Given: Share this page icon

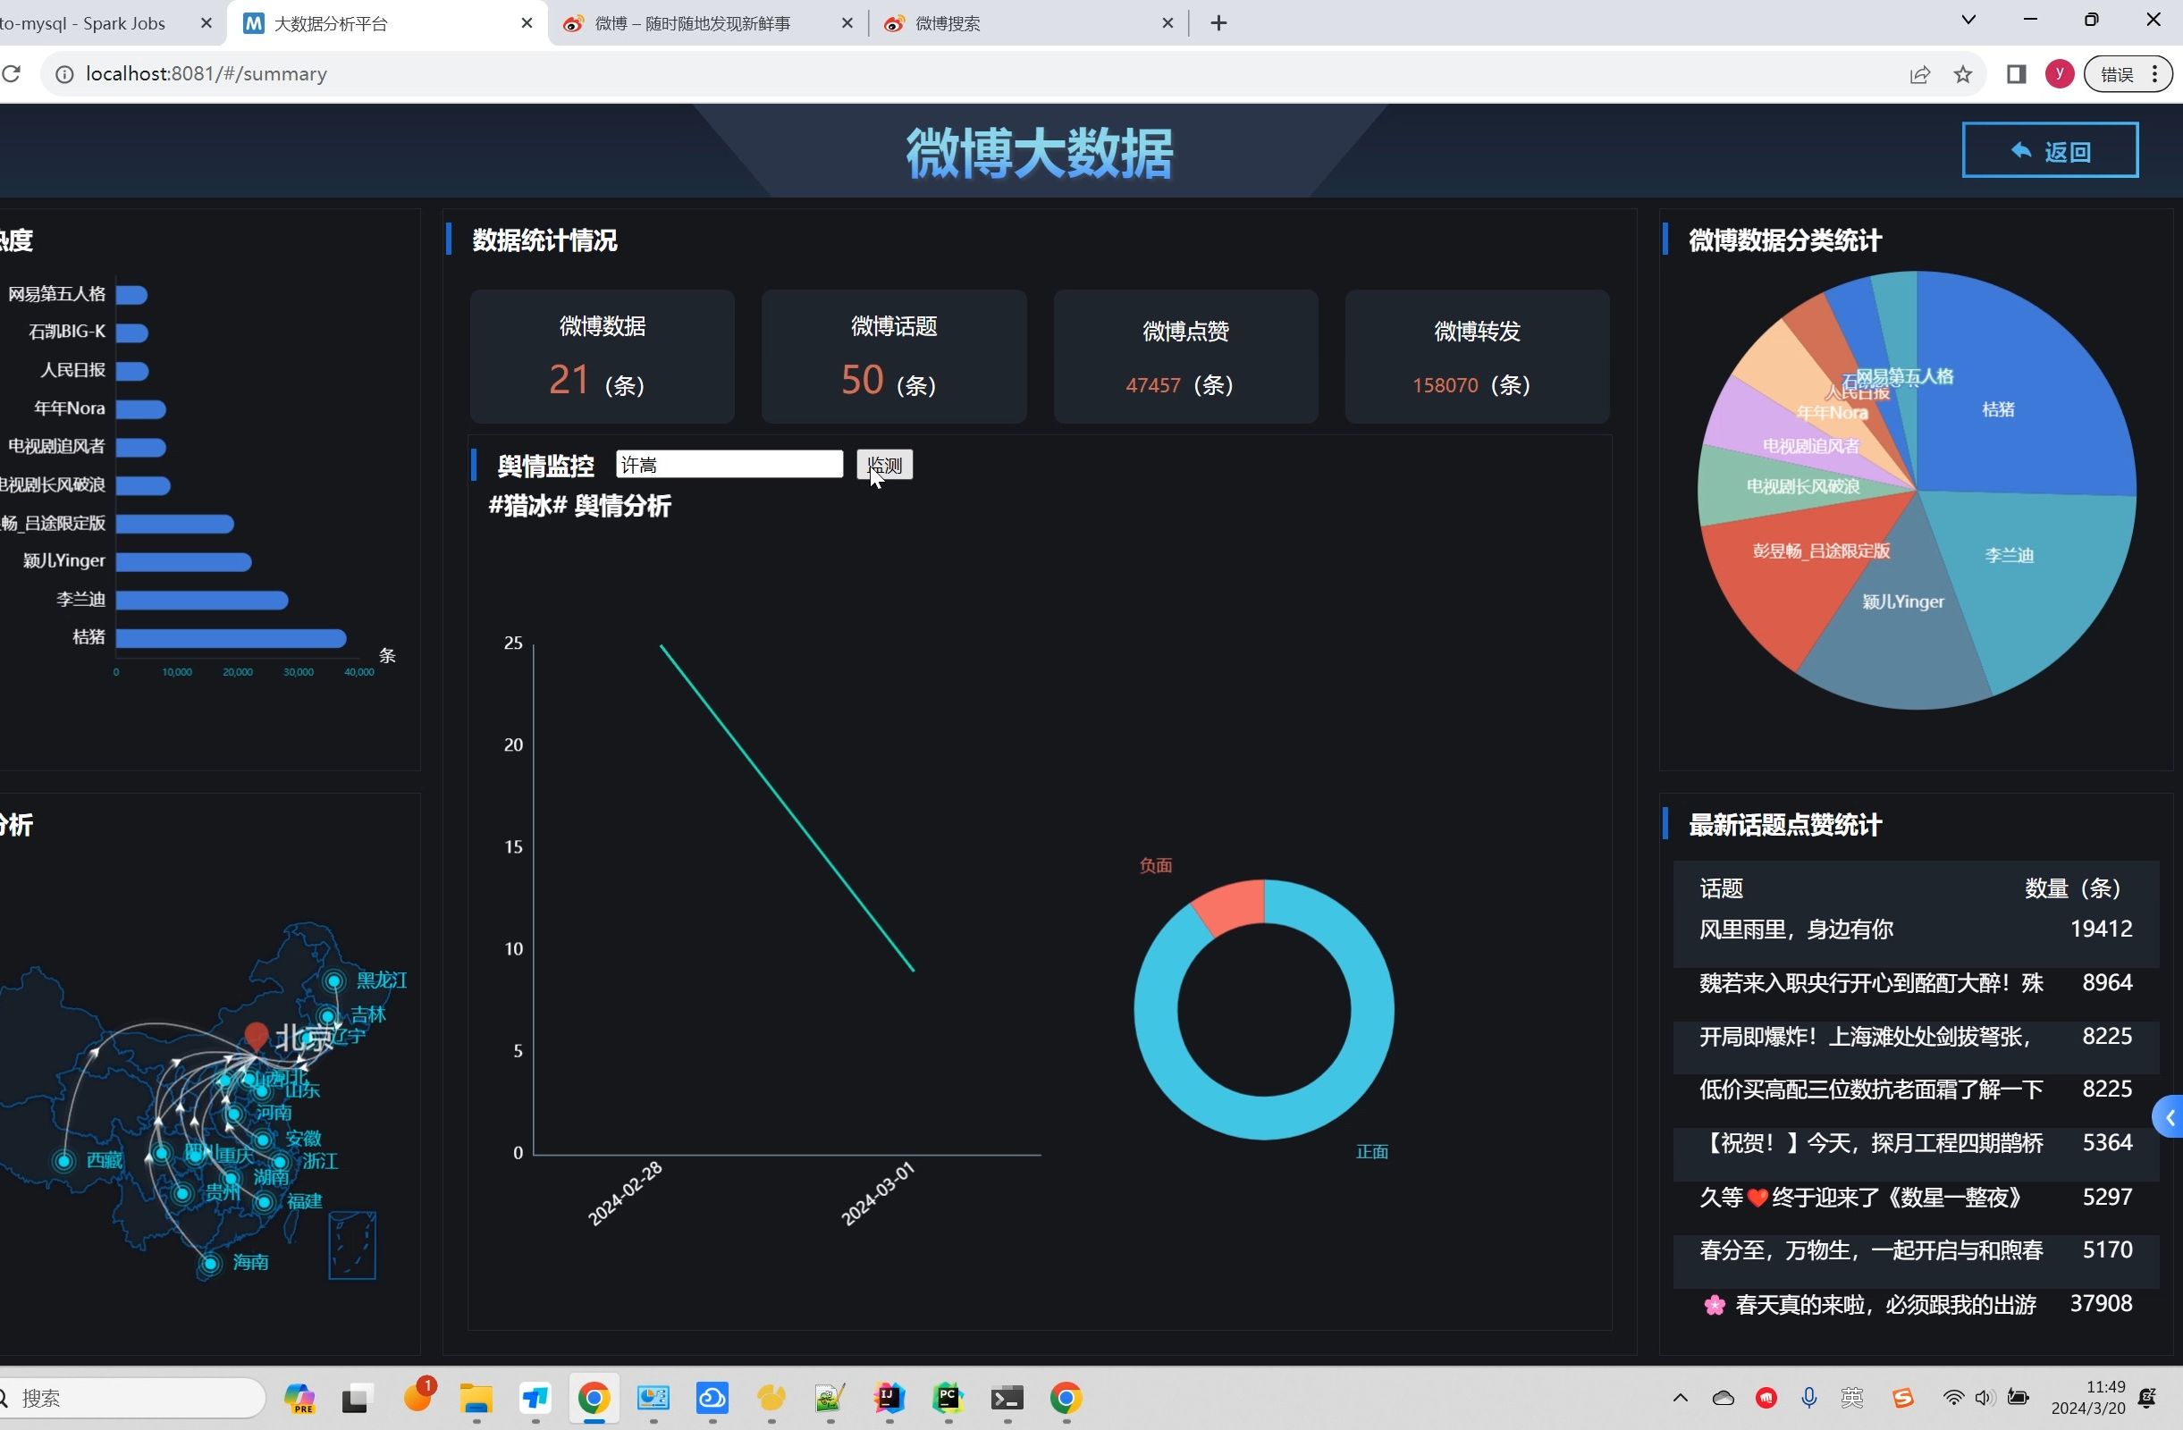Looking at the screenshot, I should (1918, 74).
